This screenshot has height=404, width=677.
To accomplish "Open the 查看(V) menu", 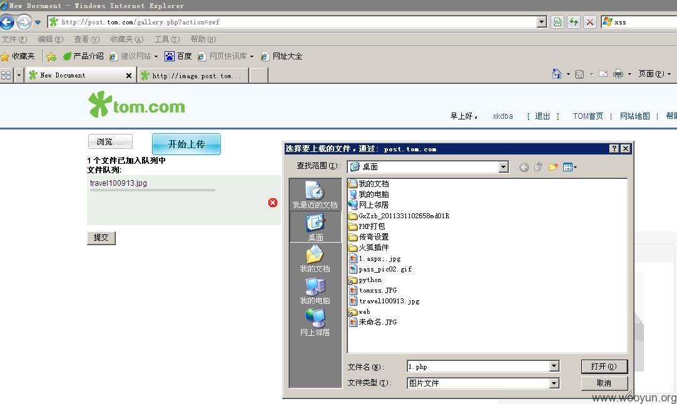I will (x=87, y=39).
